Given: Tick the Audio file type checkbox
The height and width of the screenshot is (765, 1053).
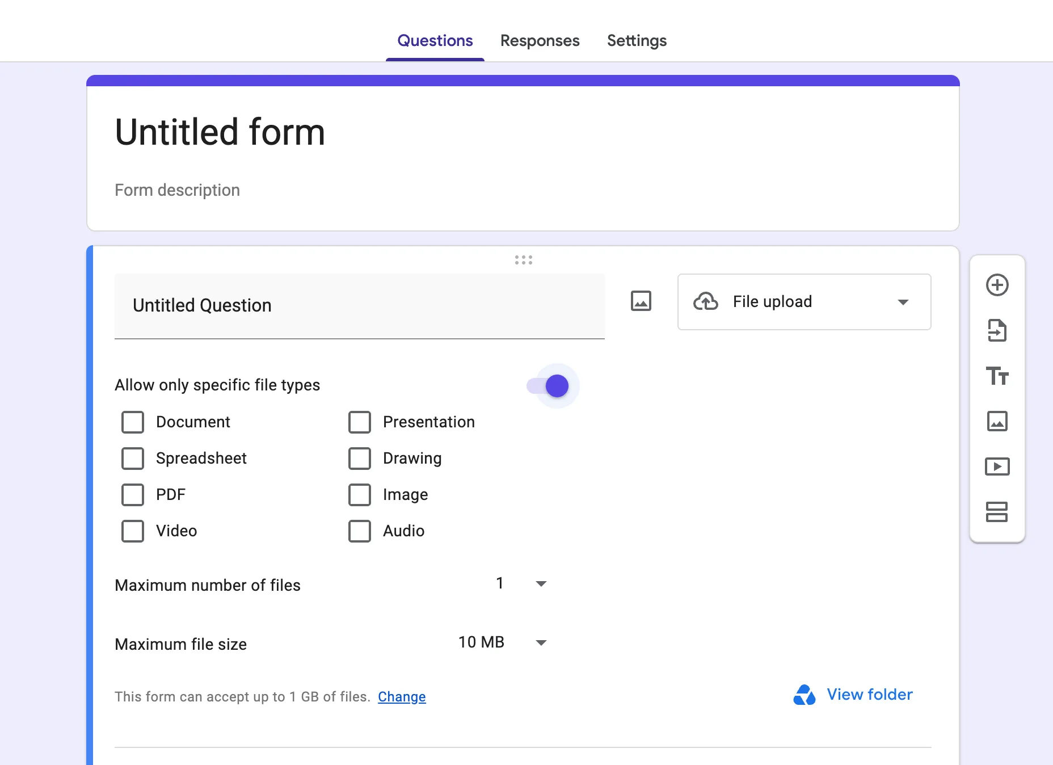Looking at the screenshot, I should point(360,531).
